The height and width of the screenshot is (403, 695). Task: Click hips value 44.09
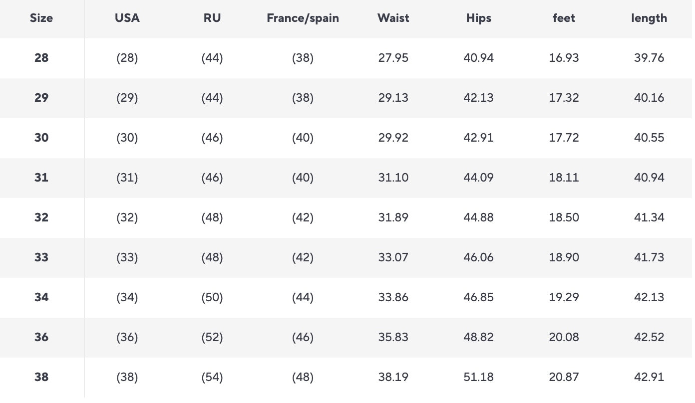click(478, 178)
